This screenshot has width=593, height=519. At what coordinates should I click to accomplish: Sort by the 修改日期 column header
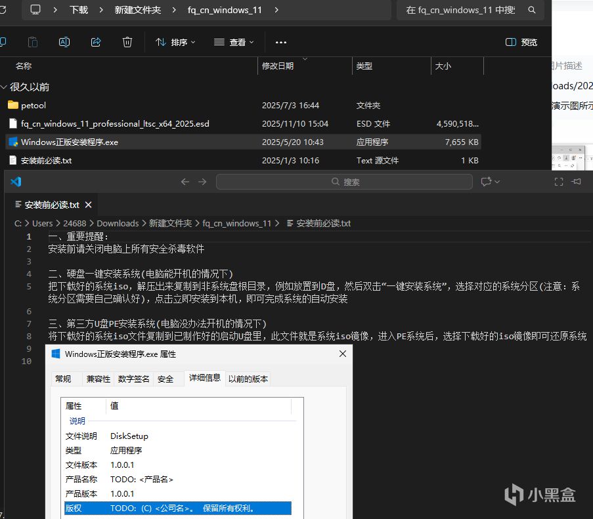point(278,66)
